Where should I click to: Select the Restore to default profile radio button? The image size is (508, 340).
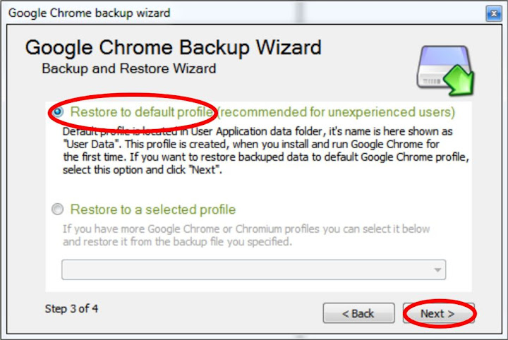[x=58, y=112]
